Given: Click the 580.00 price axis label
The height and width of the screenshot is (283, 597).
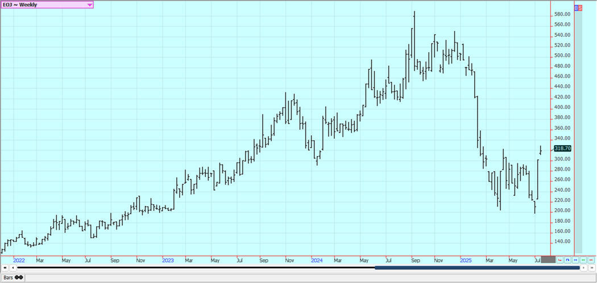Looking at the screenshot, I should 562,14.
